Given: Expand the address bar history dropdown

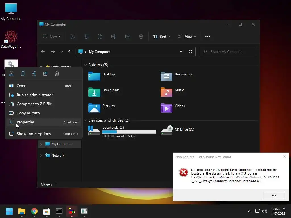Looking at the screenshot, I should [x=181, y=52].
